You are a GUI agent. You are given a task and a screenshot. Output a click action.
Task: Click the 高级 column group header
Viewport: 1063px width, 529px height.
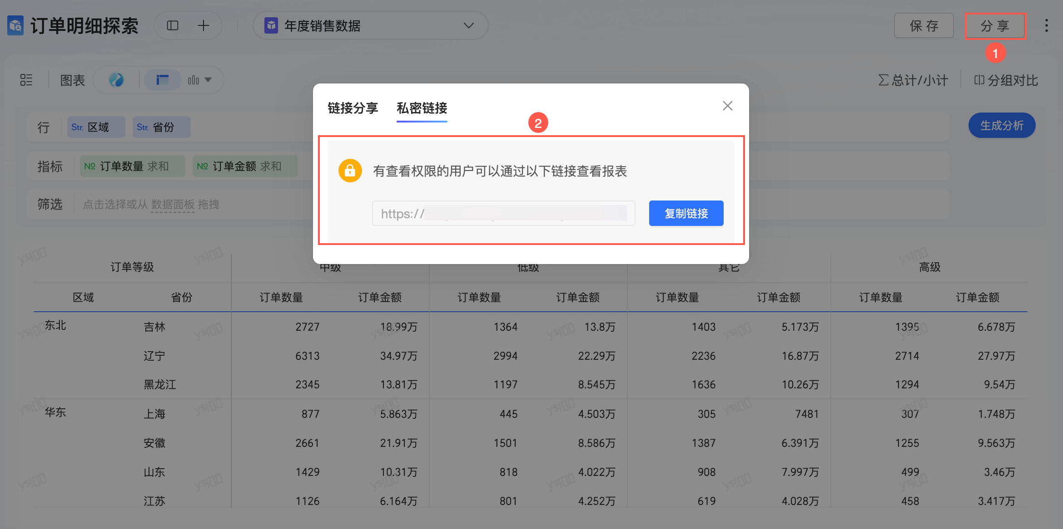click(x=929, y=267)
